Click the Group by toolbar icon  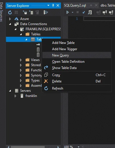tap(46, 12)
